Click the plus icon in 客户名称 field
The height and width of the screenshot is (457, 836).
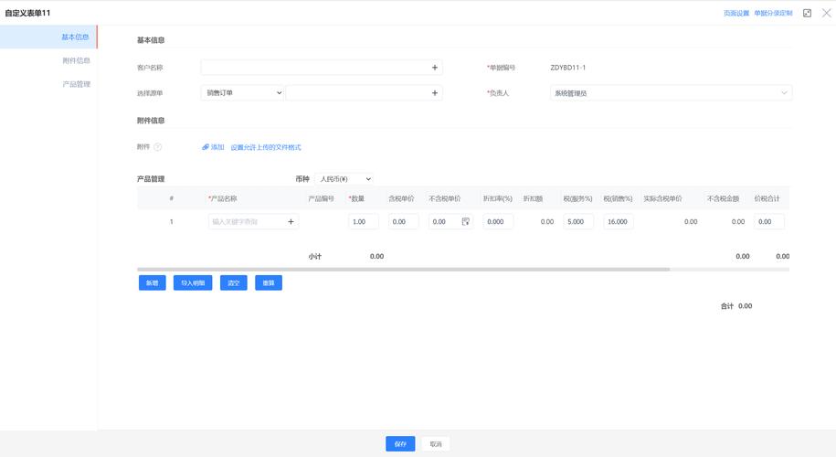pyautogui.click(x=435, y=68)
